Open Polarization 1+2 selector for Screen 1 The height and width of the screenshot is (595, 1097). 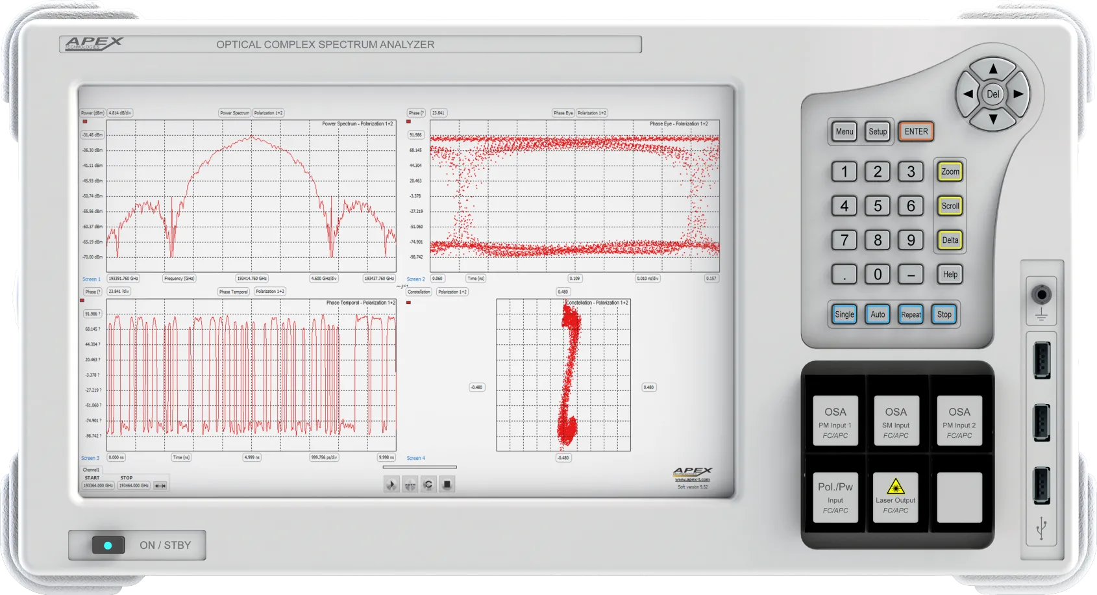tap(268, 113)
